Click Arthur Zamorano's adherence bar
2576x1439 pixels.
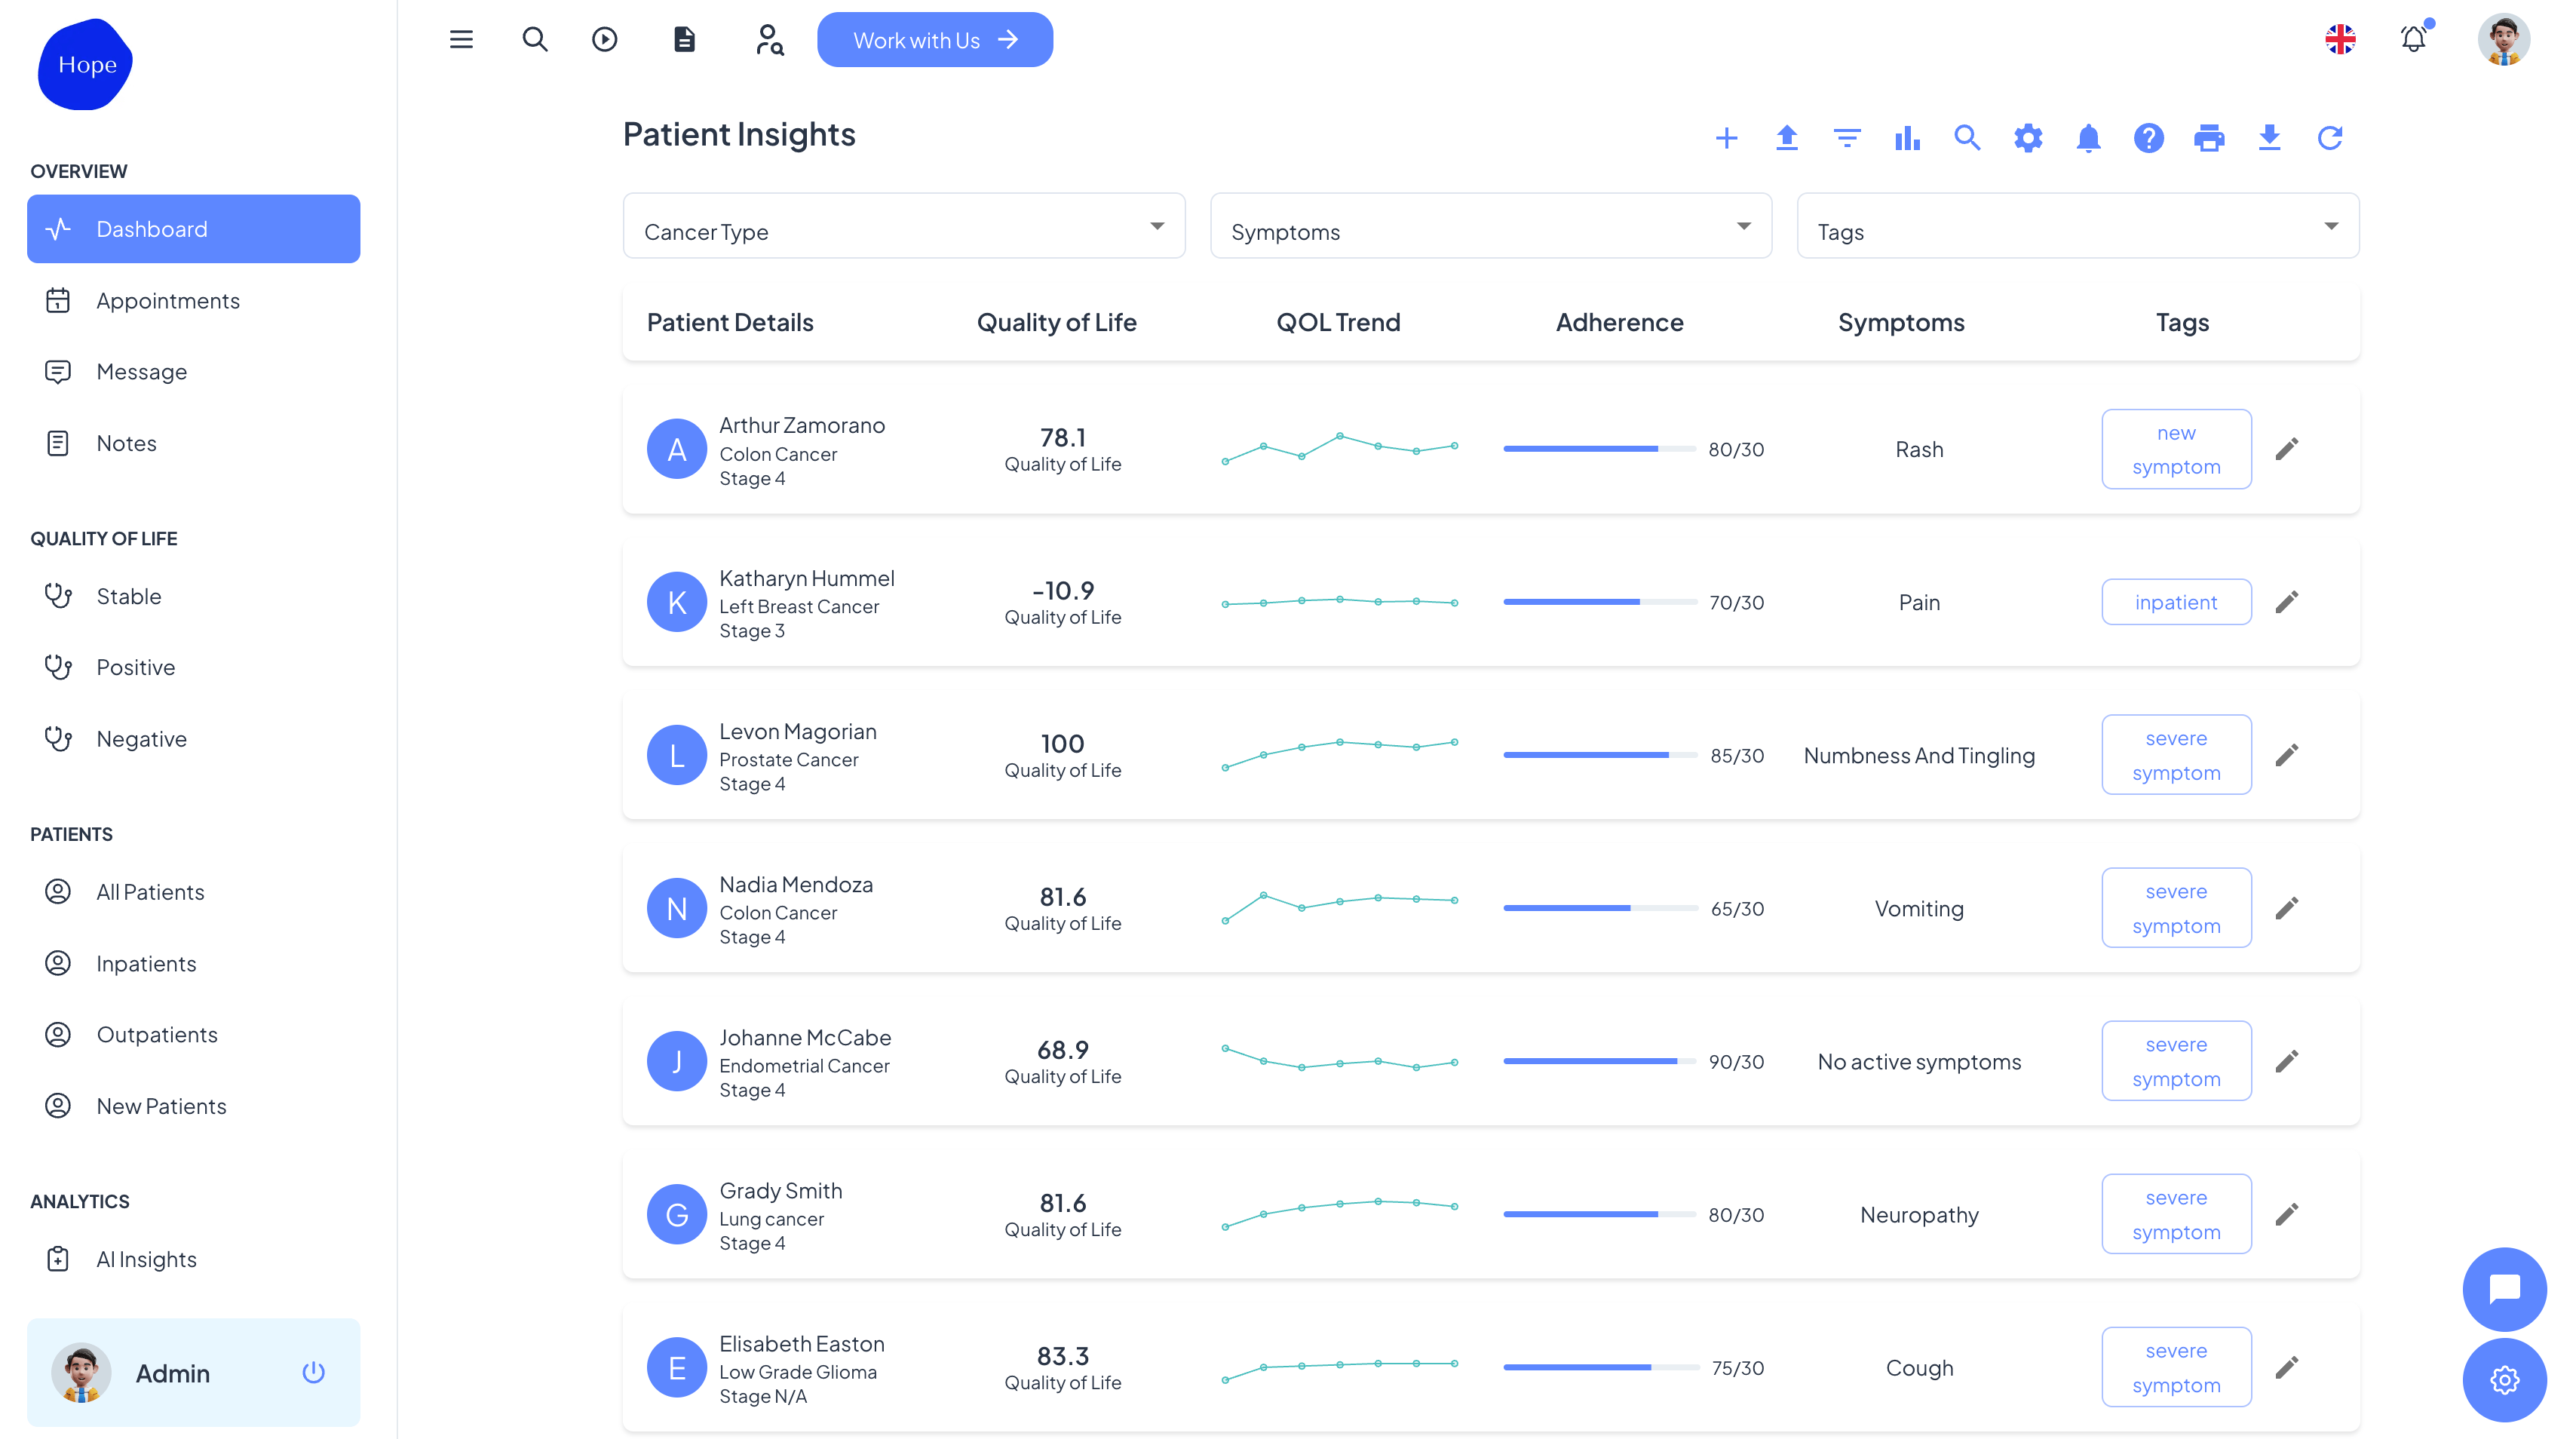pos(1599,449)
